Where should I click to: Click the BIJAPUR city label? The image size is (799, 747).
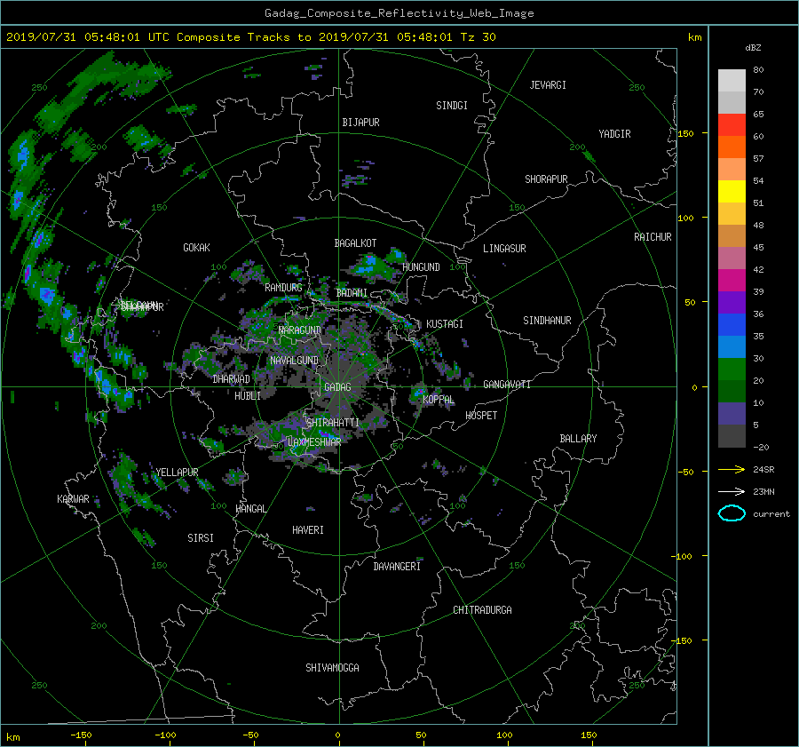point(360,123)
